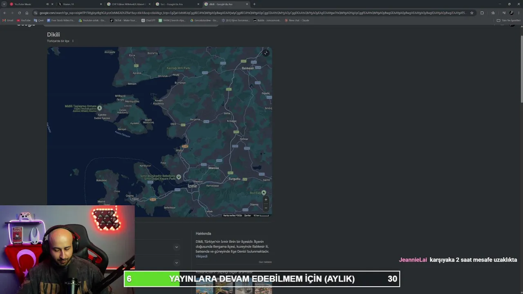Zoom out on the map

coord(266,207)
